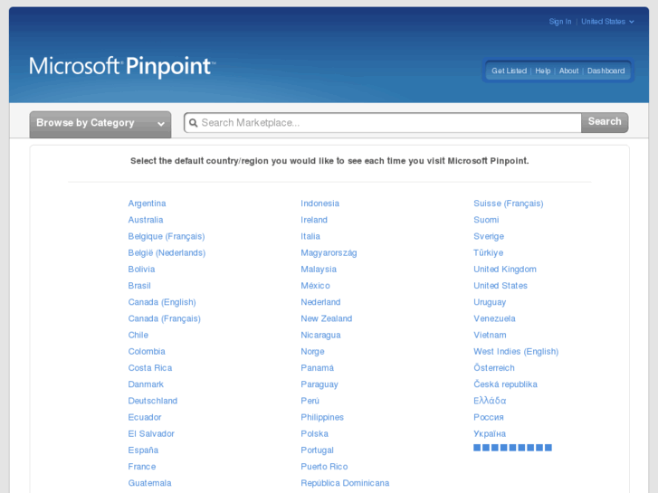
Task: Choose Canada (Français) region
Action: [x=165, y=318]
